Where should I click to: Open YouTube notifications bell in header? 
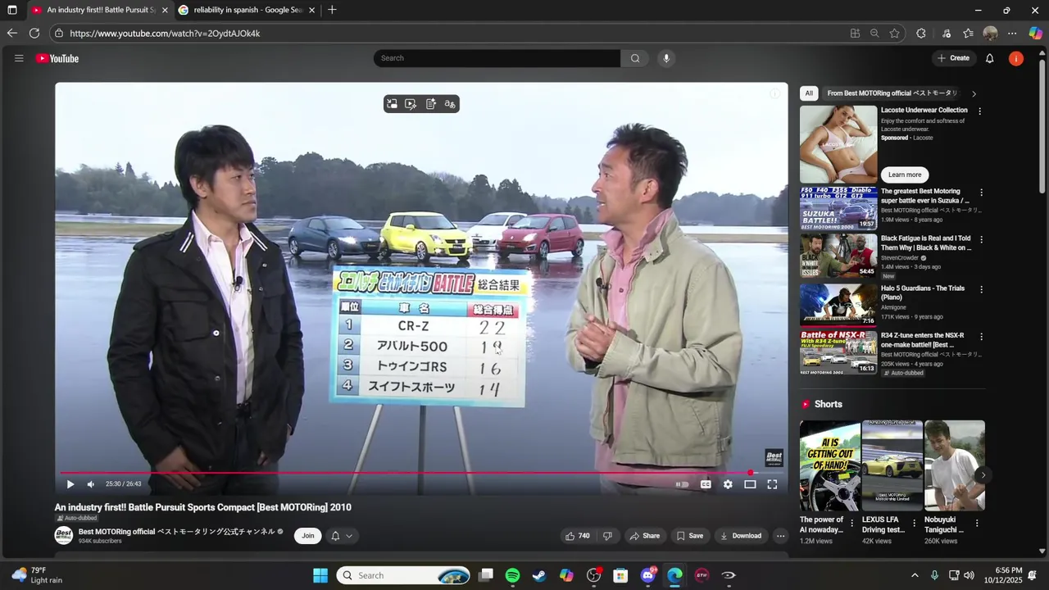989,58
